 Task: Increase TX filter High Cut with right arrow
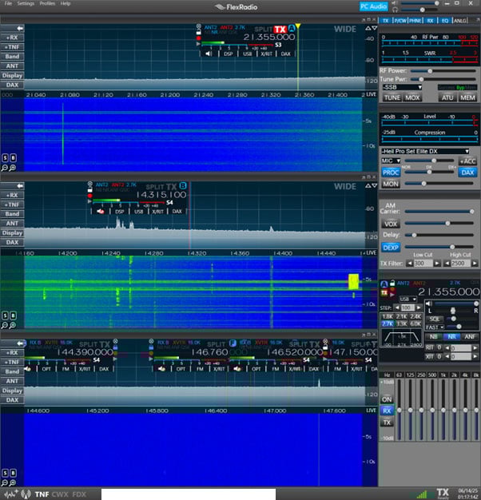(x=475, y=264)
